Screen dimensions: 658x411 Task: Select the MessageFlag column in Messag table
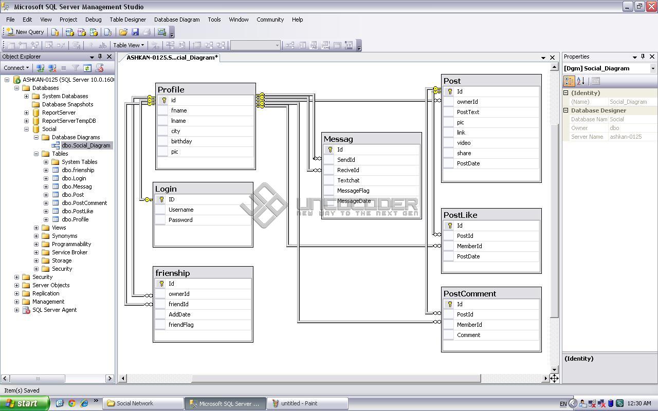[372, 191]
